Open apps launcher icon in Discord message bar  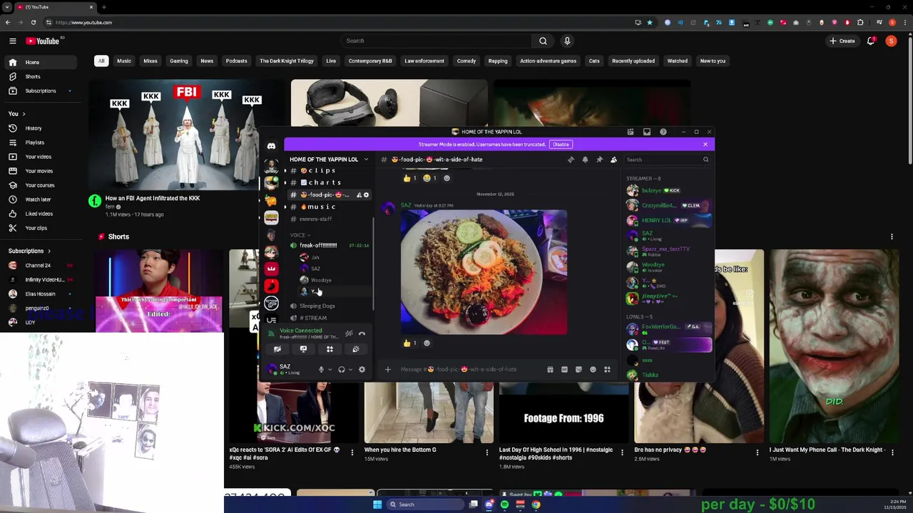[607, 369]
